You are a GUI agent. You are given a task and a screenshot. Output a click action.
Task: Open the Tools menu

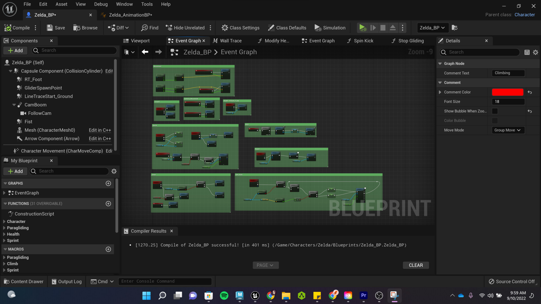click(147, 4)
